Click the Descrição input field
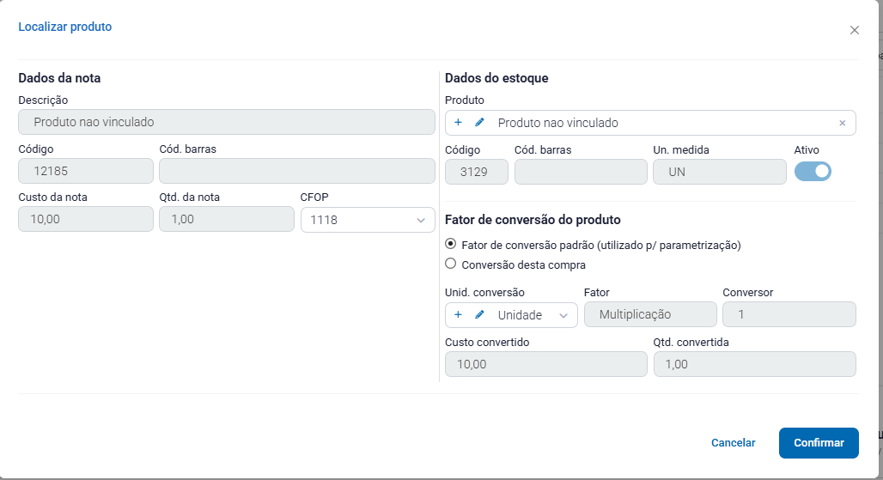 (x=227, y=122)
